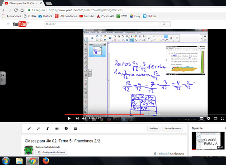Skip to the next video

pos(77,119)
